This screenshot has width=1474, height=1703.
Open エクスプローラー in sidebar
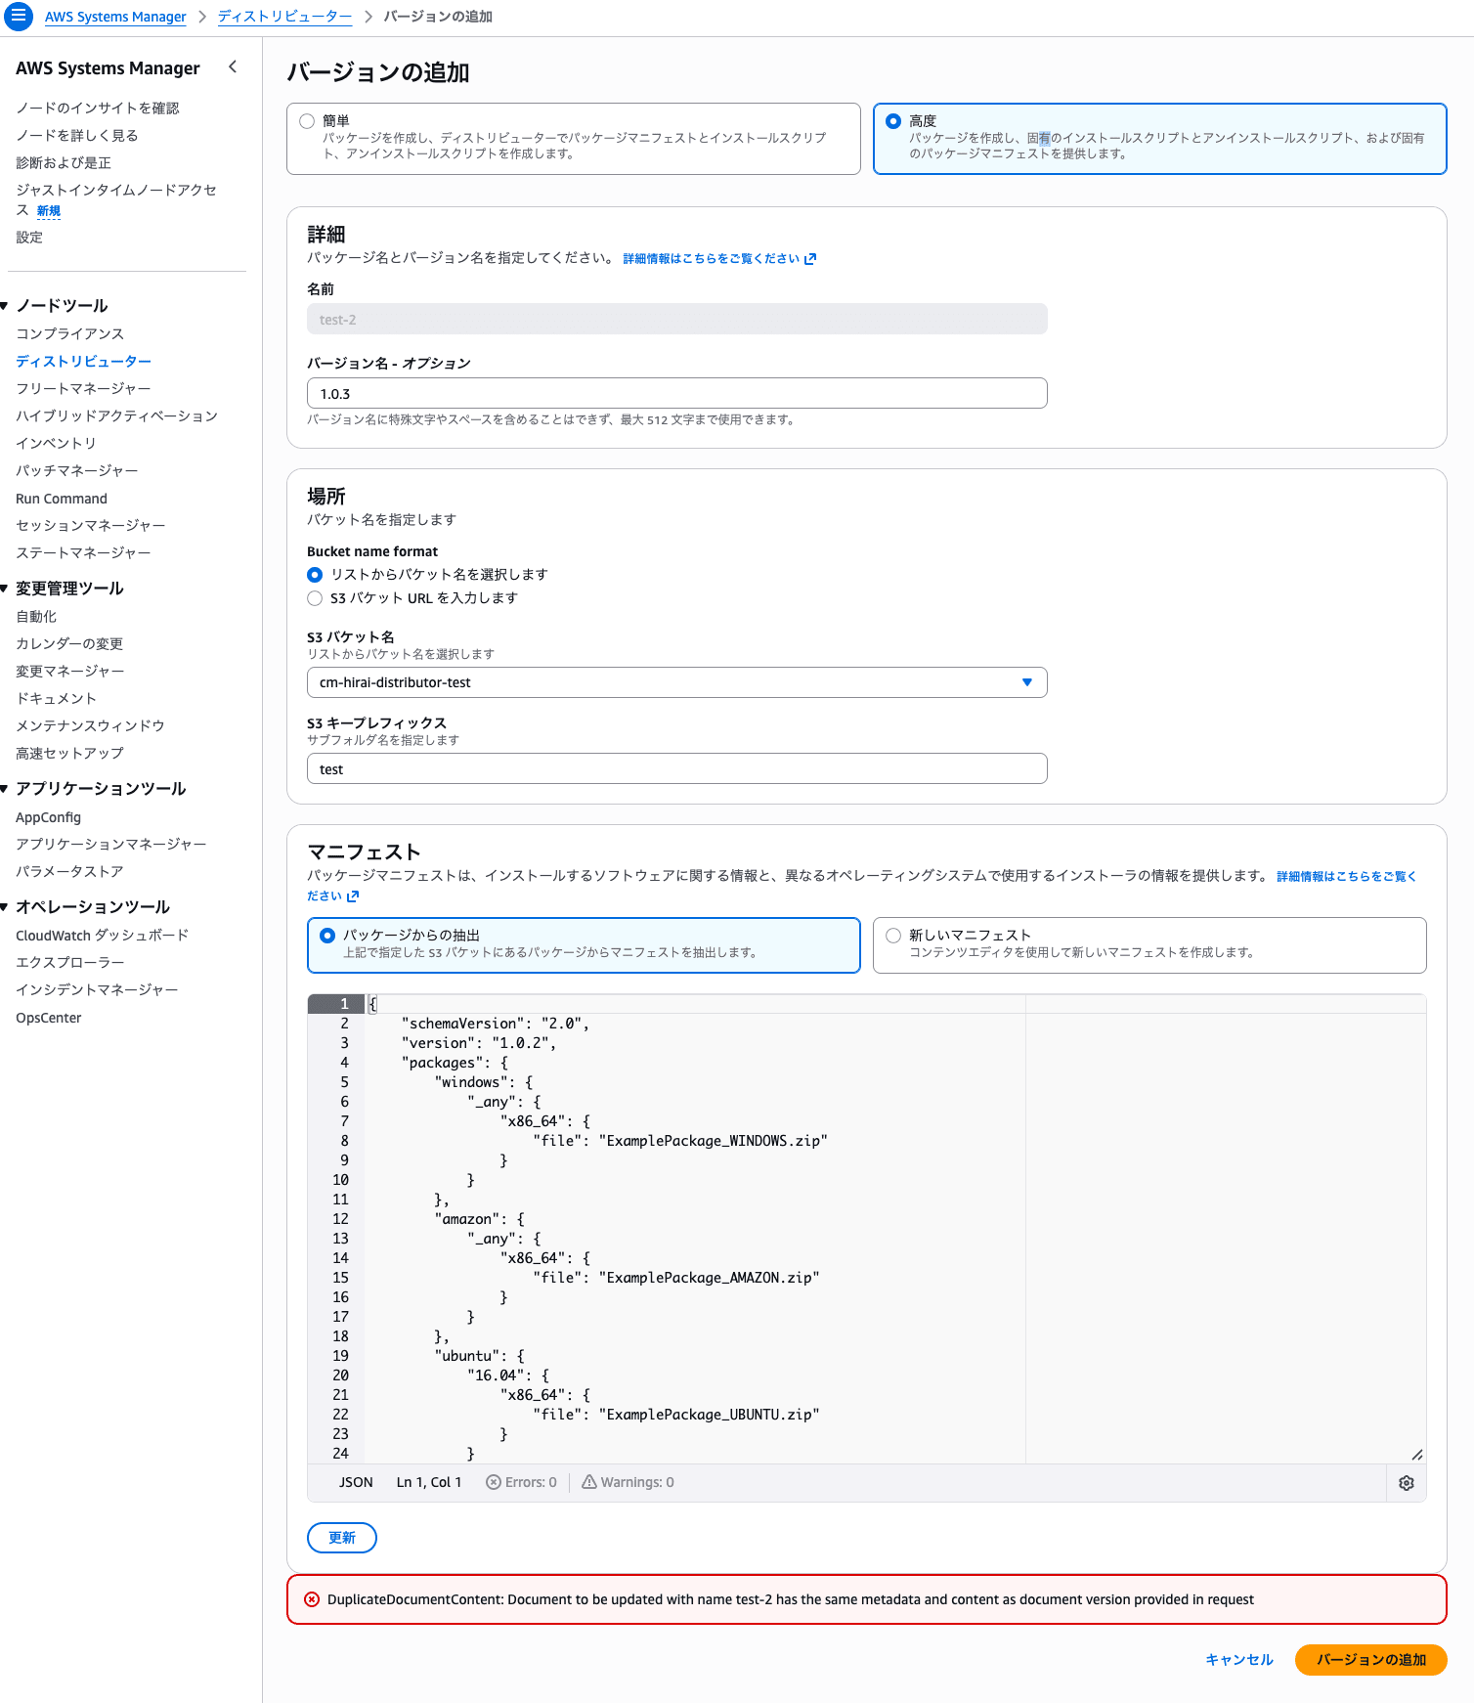coord(70,962)
